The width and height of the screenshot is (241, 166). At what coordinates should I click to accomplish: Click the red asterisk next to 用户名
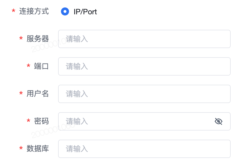21,93
